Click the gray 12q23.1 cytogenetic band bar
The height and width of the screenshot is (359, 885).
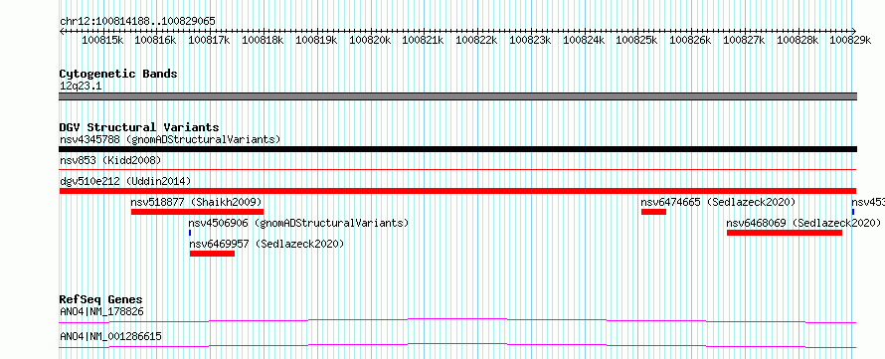coord(457,96)
